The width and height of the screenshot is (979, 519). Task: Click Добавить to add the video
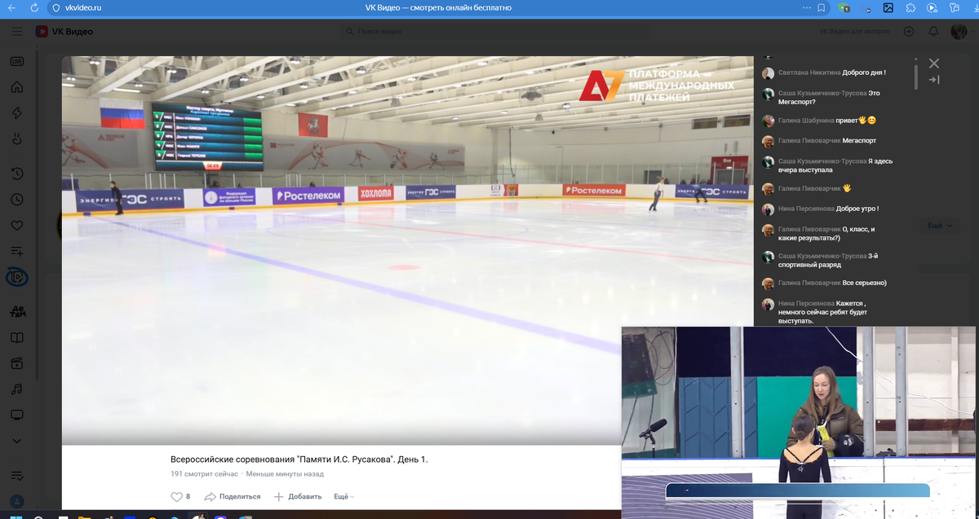(298, 496)
